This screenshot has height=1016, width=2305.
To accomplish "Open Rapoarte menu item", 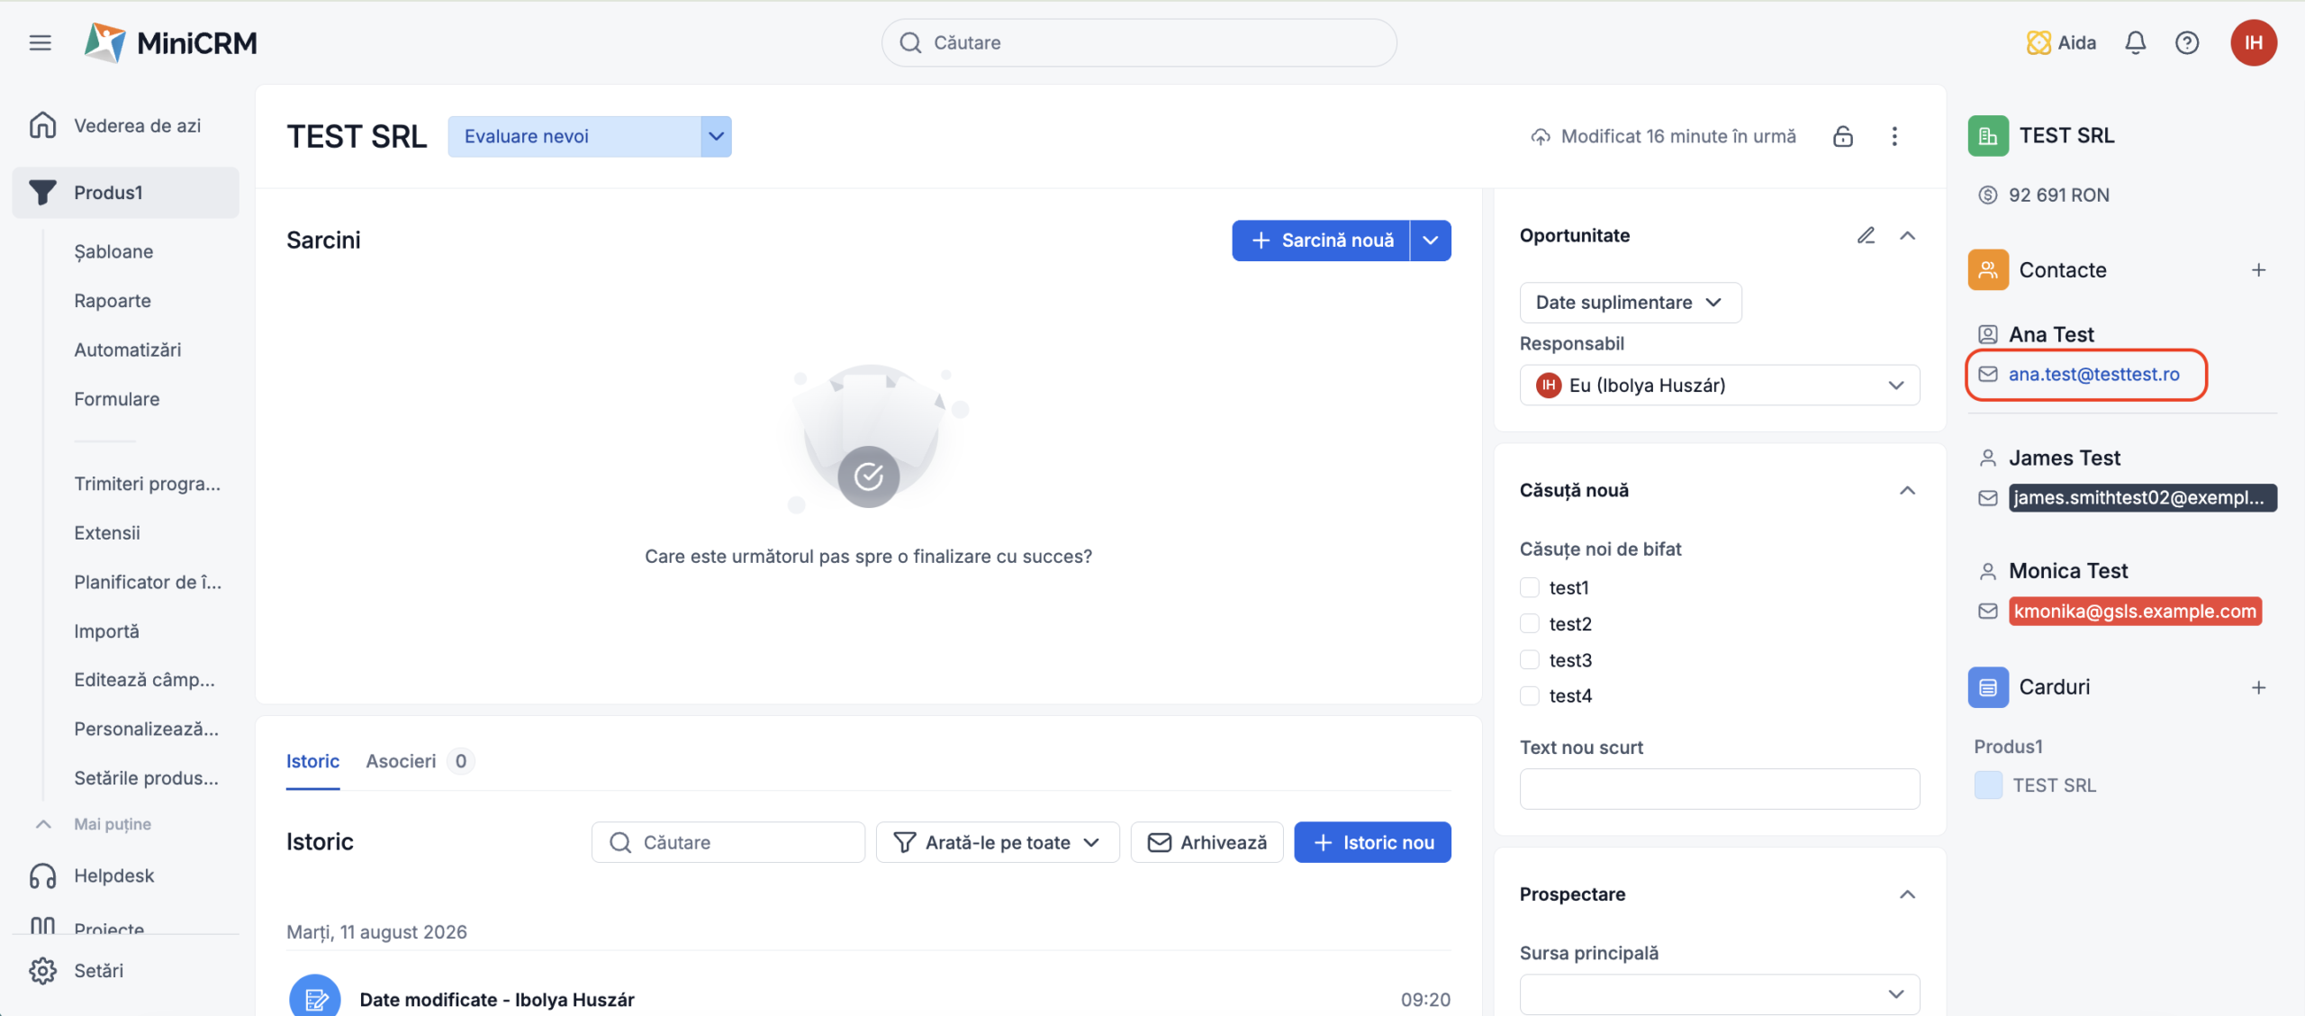I will point(113,301).
